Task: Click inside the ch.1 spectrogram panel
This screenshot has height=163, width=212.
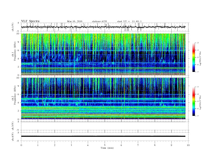Action: click(103, 54)
